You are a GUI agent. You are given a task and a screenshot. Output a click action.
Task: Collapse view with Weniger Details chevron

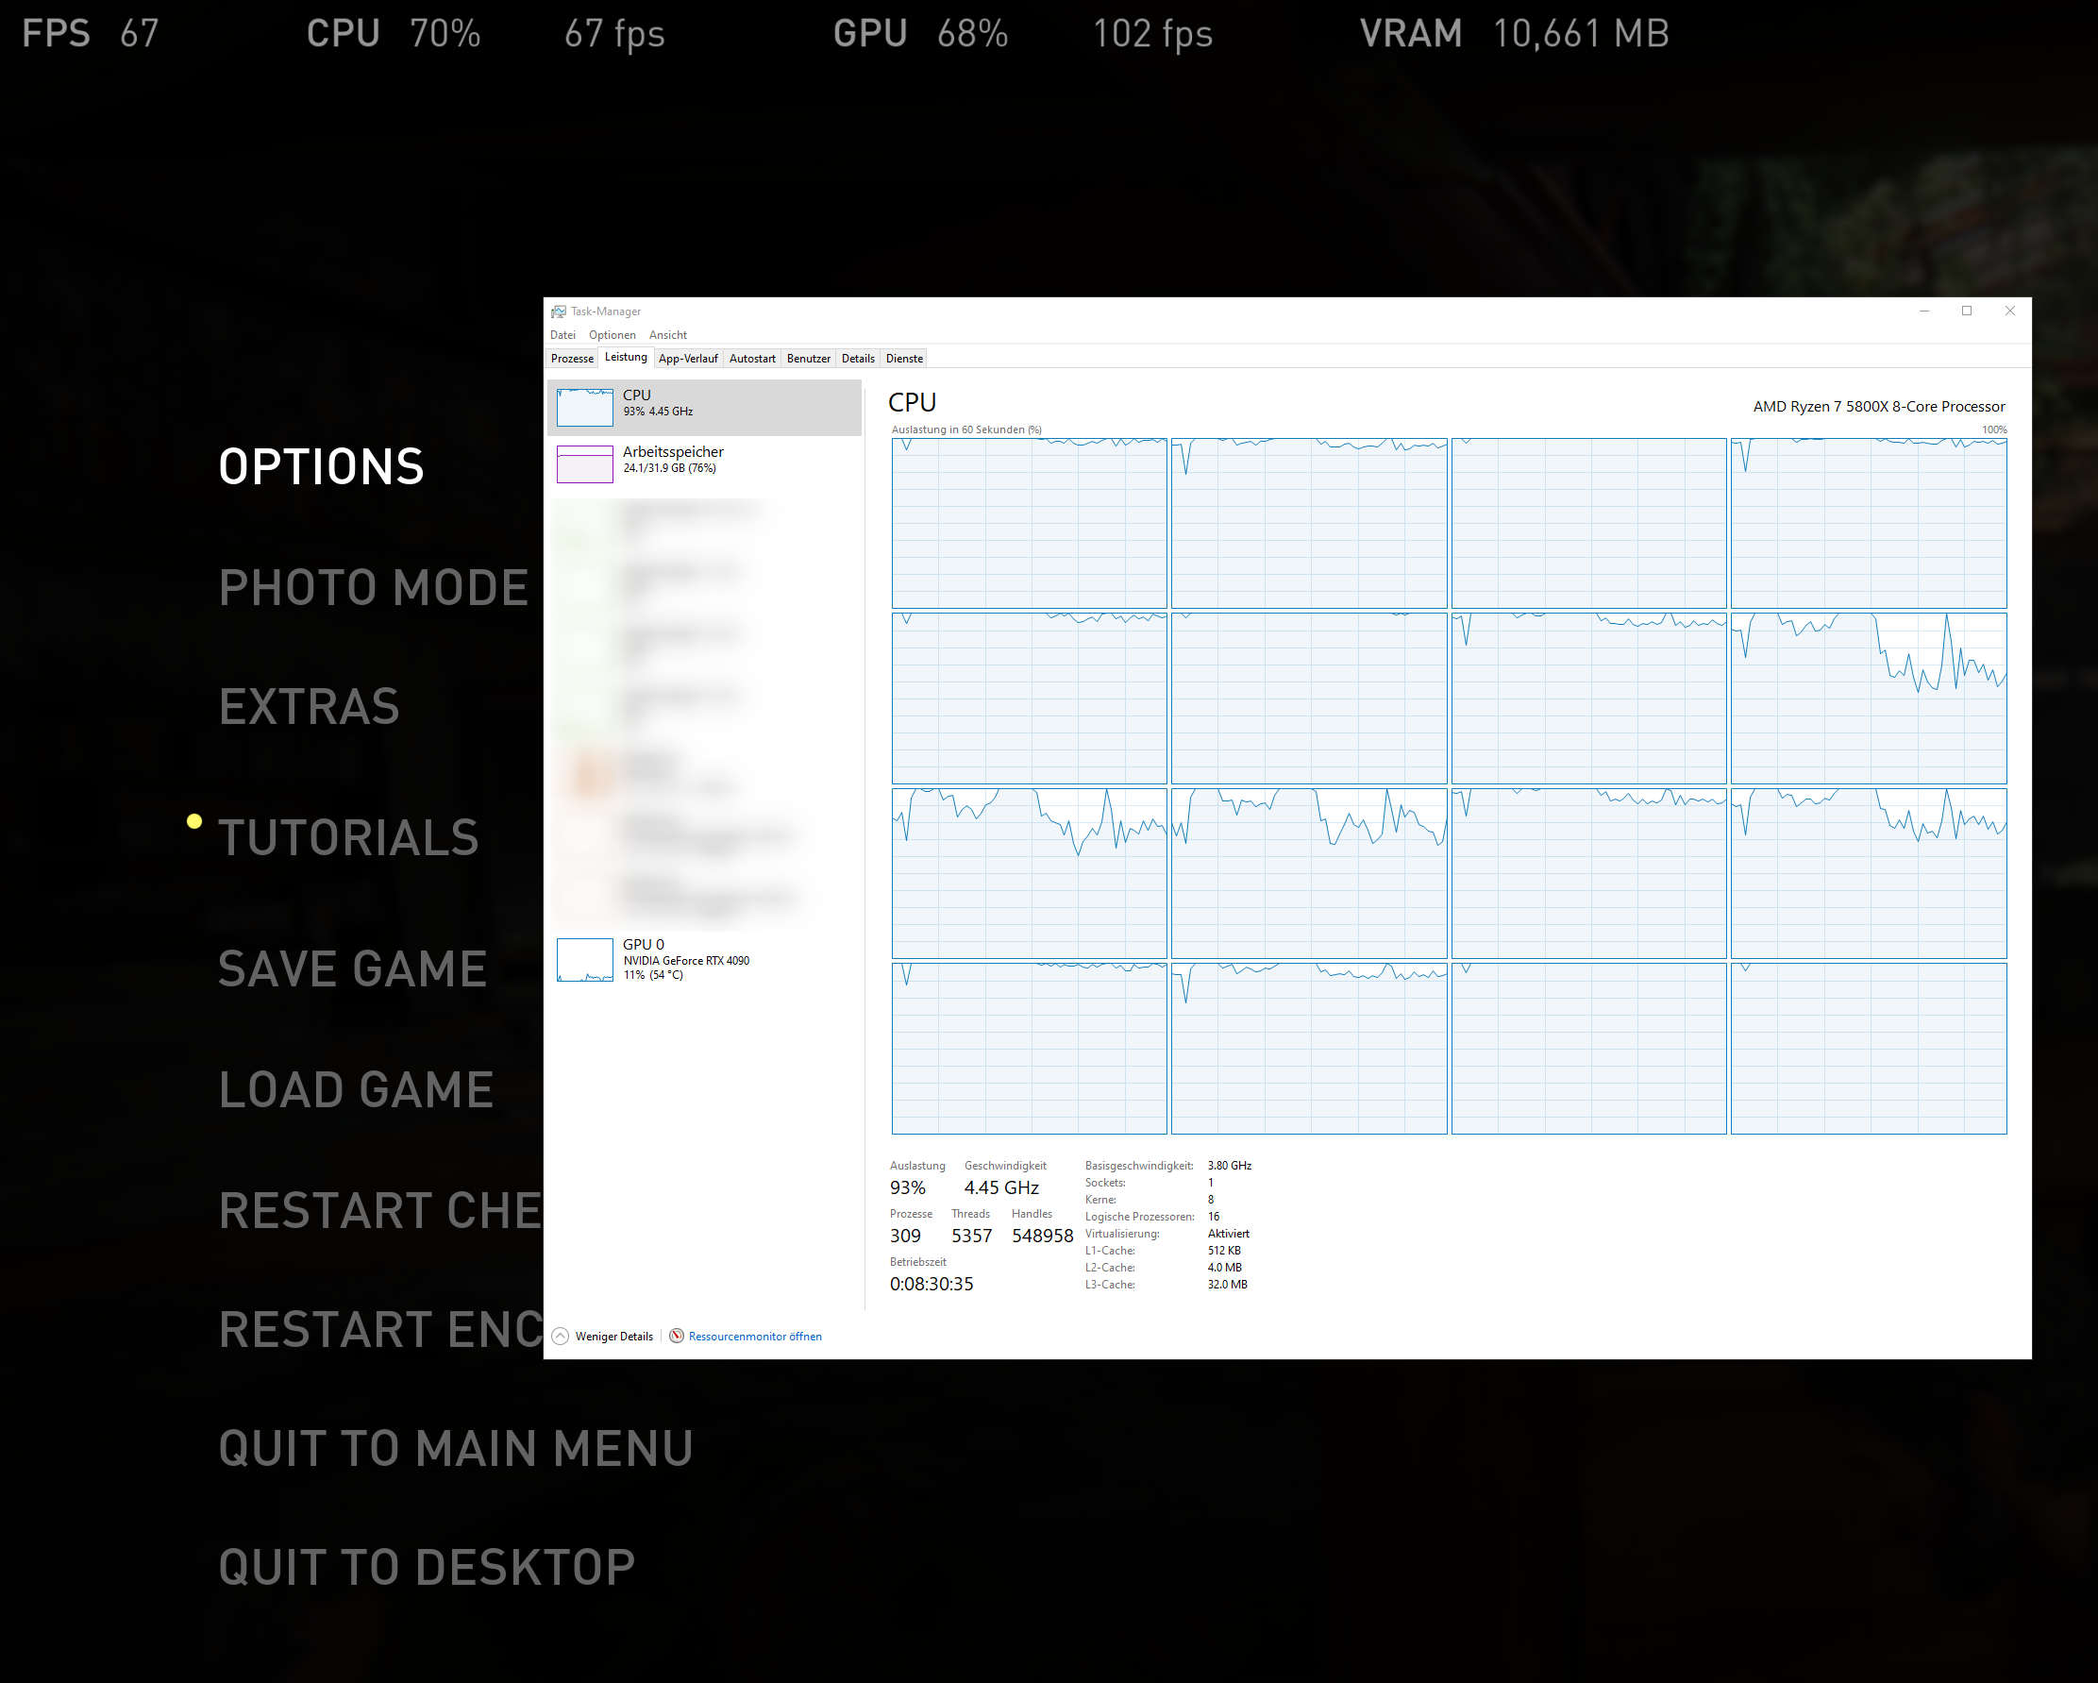tap(561, 1336)
